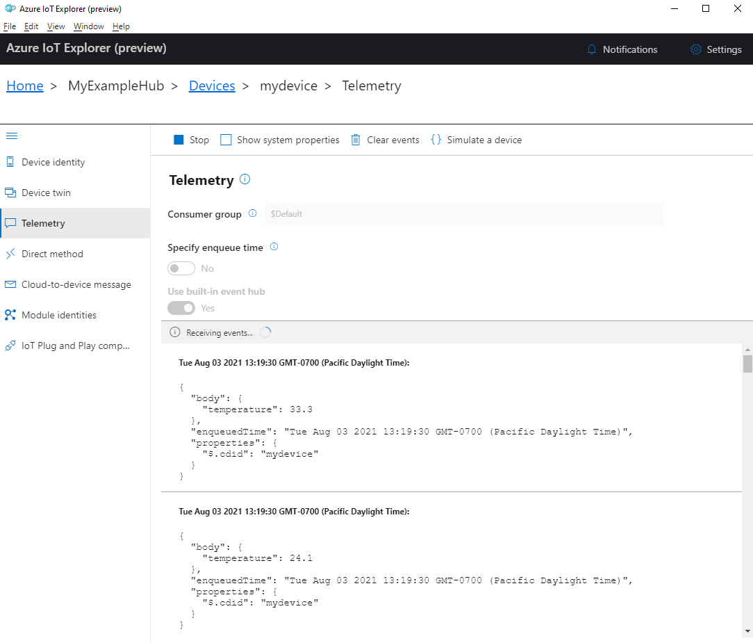Toggle Specify enqueue time to Yes

pos(181,268)
